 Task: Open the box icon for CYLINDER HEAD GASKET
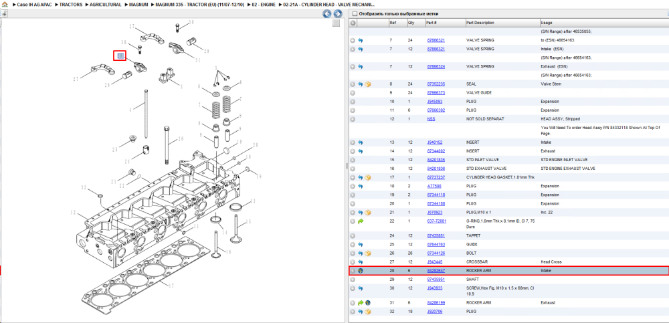pyautogui.click(x=368, y=177)
